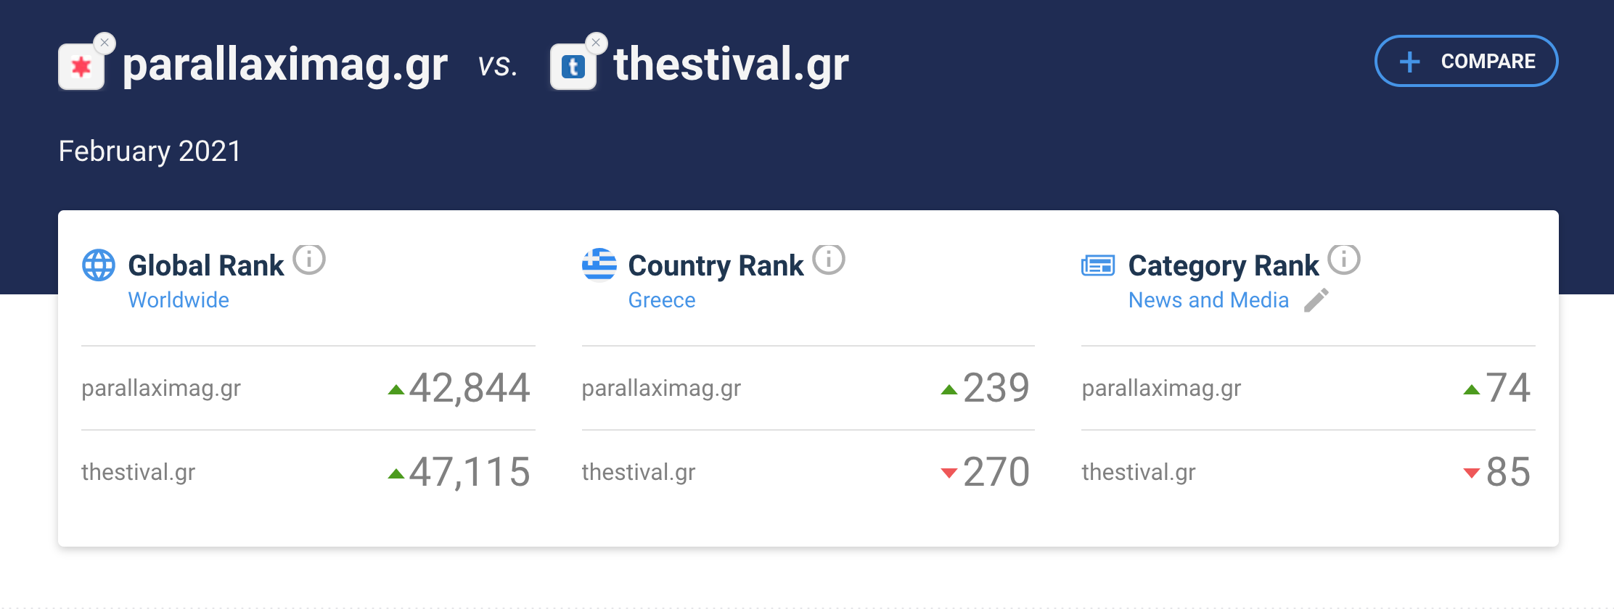Click the newspaper icon beside Category Rank
The width and height of the screenshot is (1614, 609).
1098,265
